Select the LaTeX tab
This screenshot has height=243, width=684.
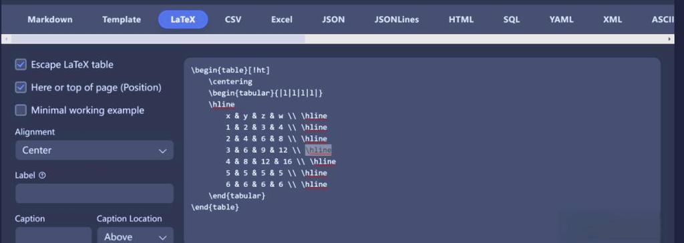(x=183, y=19)
